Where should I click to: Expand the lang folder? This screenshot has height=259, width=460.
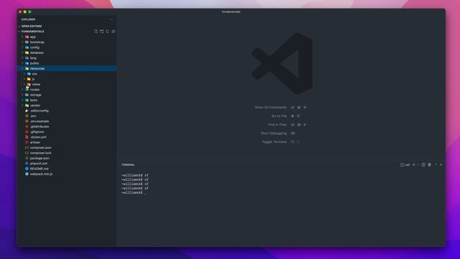[68, 58]
